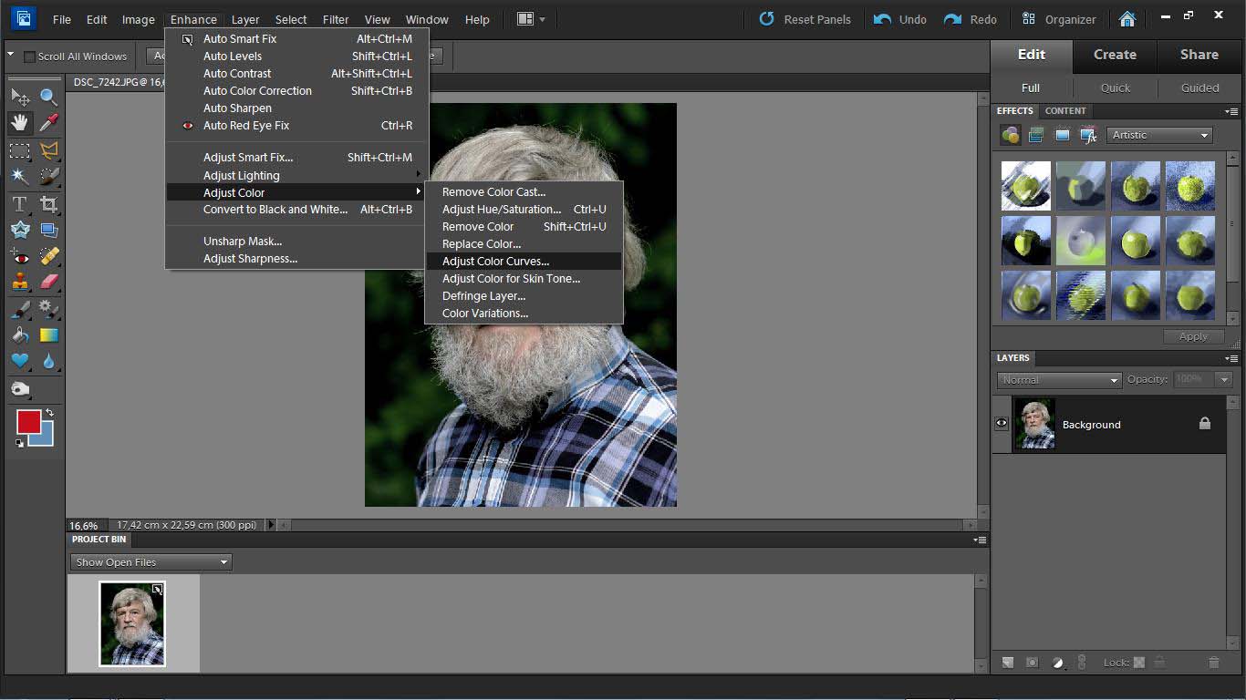Show Filters in the Effects panel
The width and height of the screenshot is (1246, 700).
pyautogui.click(x=1010, y=135)
